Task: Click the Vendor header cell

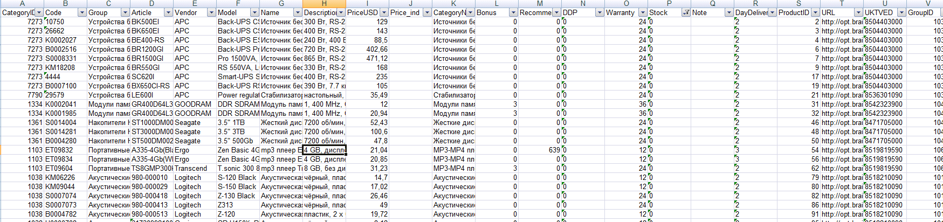Action: [x=195, y=12]
